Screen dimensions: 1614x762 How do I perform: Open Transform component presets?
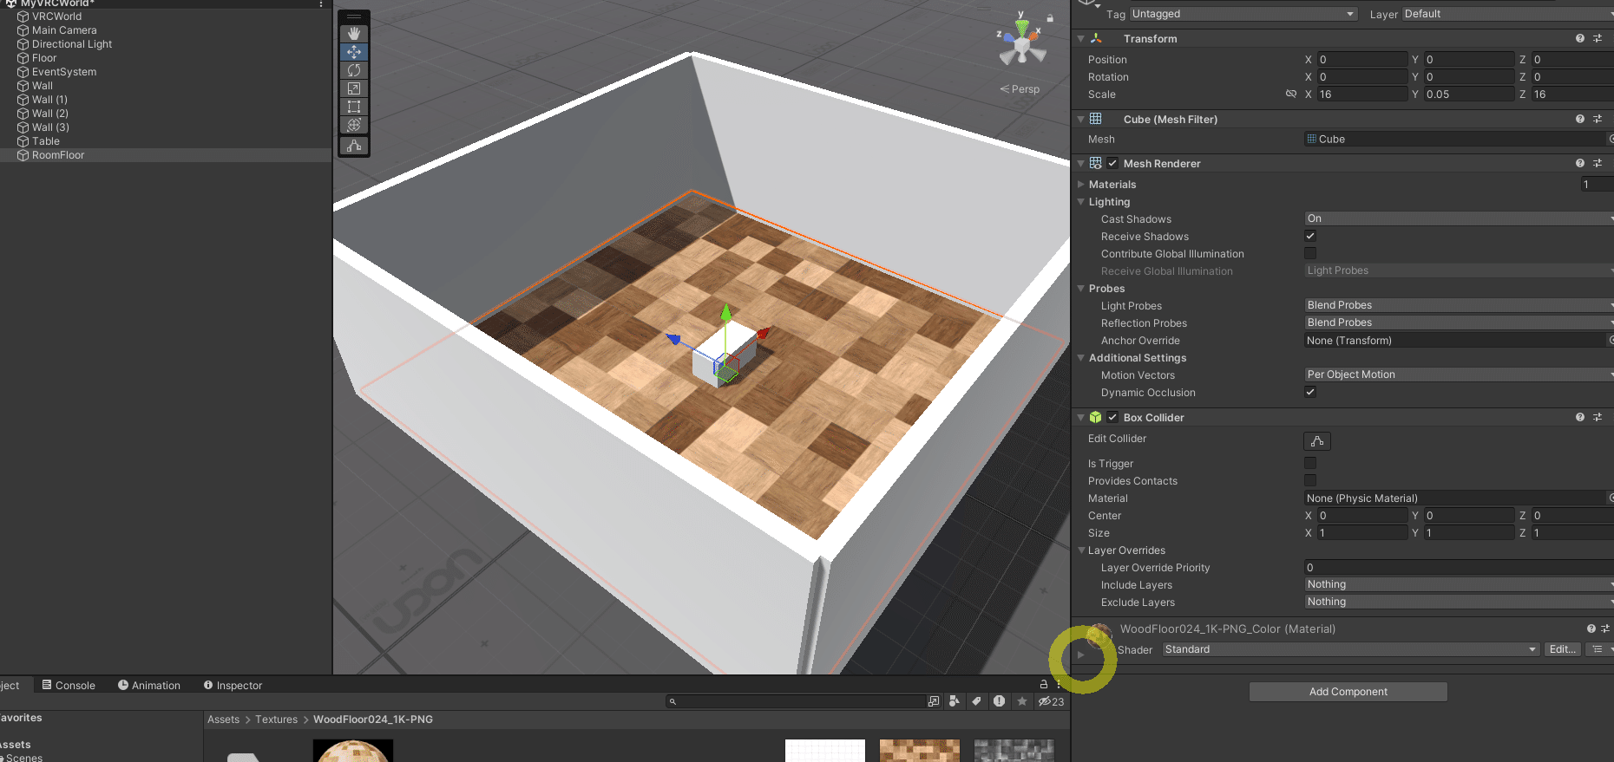coord(1598,39)
